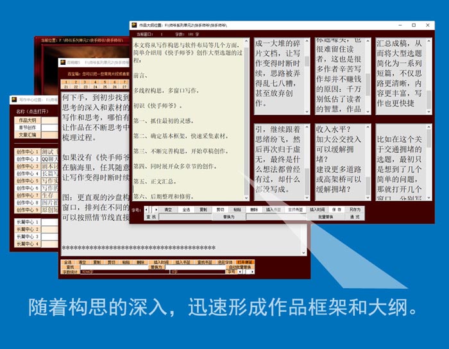
Task: Open 长篇中心 2 in the writing center list
Action: click(x=28, y=229)
